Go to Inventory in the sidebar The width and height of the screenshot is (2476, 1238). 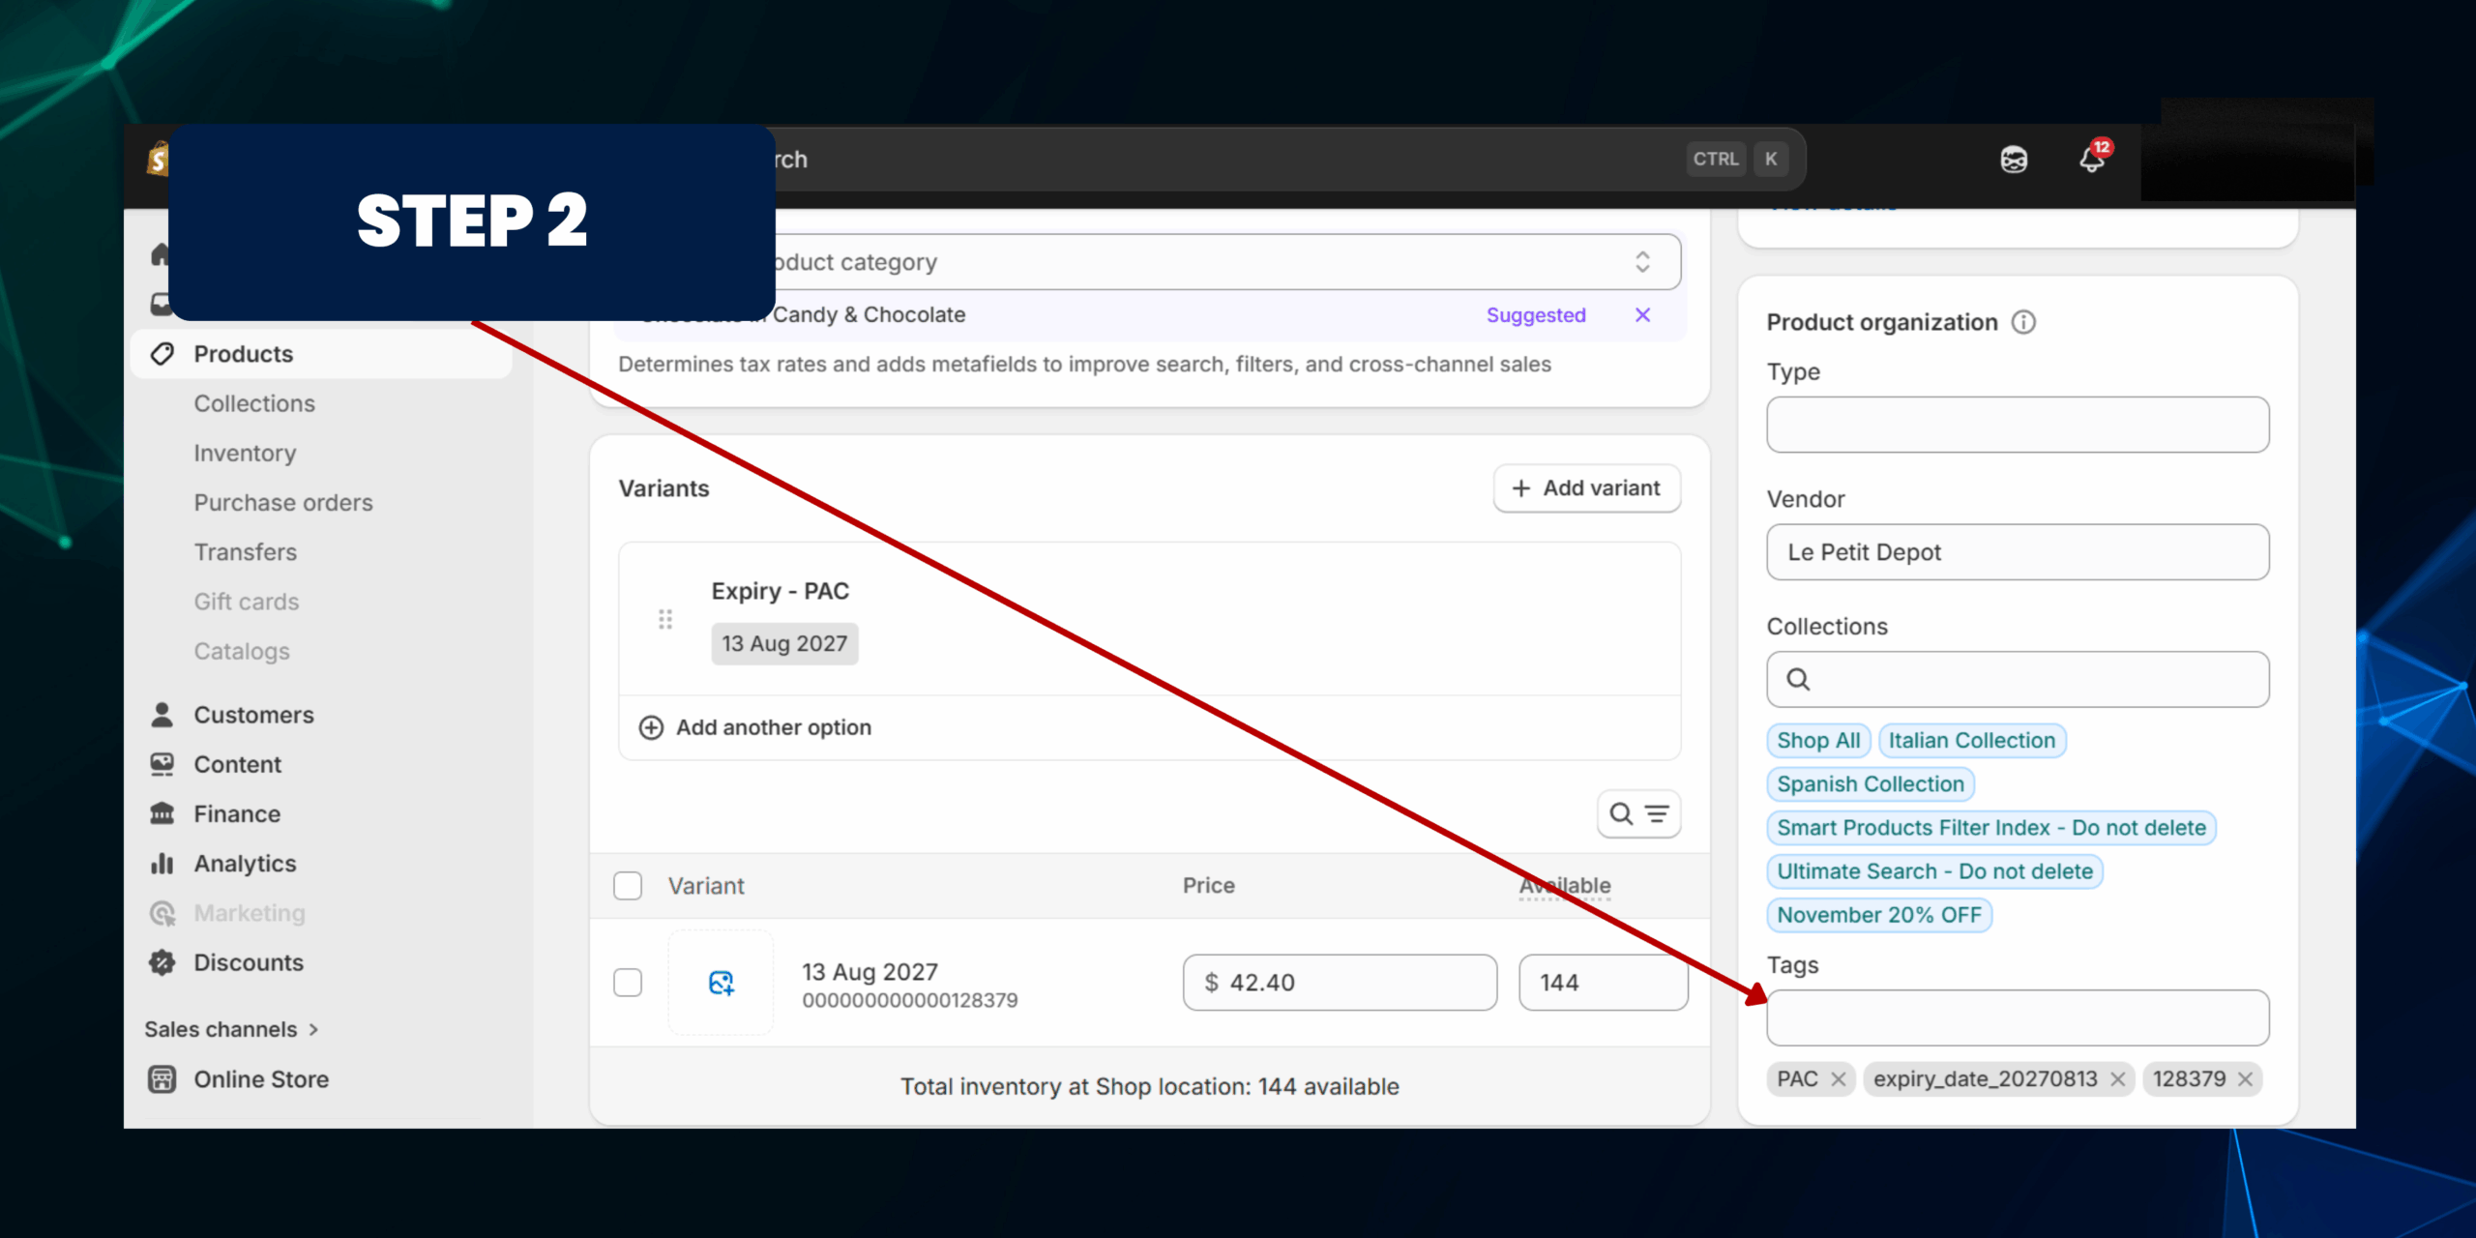point(245,453)
